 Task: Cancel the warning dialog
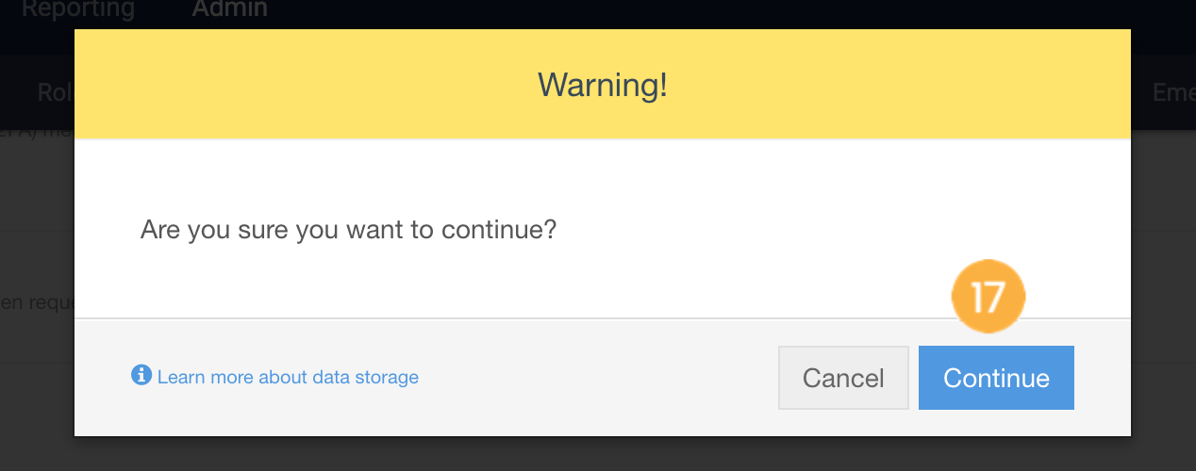tap(843, 378)
